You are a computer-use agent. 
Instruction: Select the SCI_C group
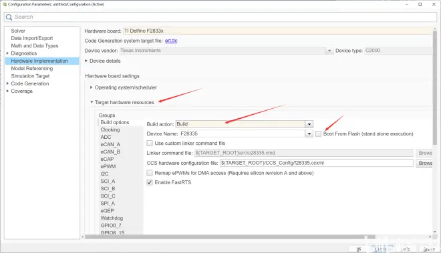click(x=108, y=196)
